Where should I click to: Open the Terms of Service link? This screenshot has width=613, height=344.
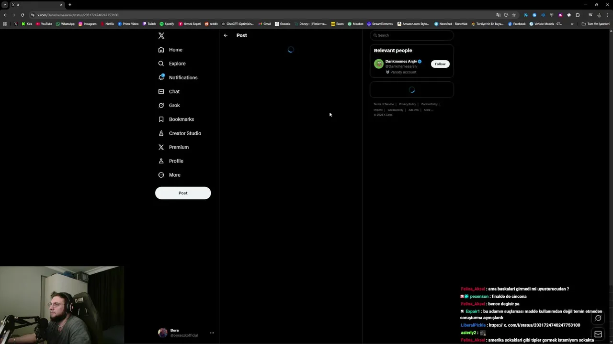[x=384, y=104]
